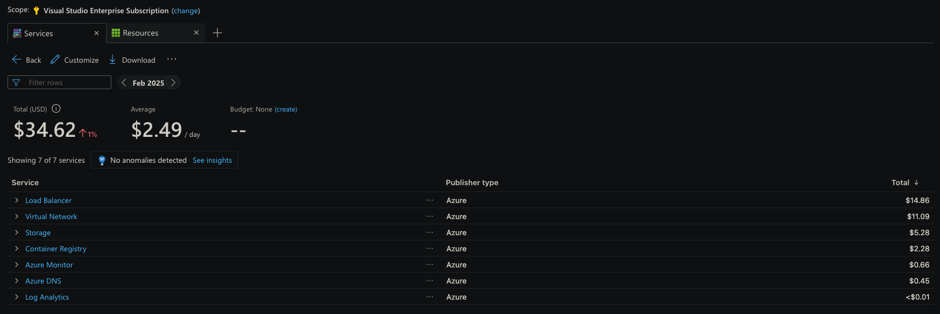Image resolution: width=940 pixels, height=314 pixels.
Task: Open the toolbar more options ellipsis
Action: coord(172,59)
